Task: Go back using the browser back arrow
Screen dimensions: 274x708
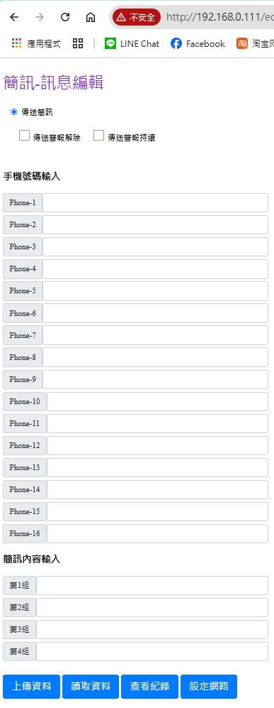Action: click(14, 18)
